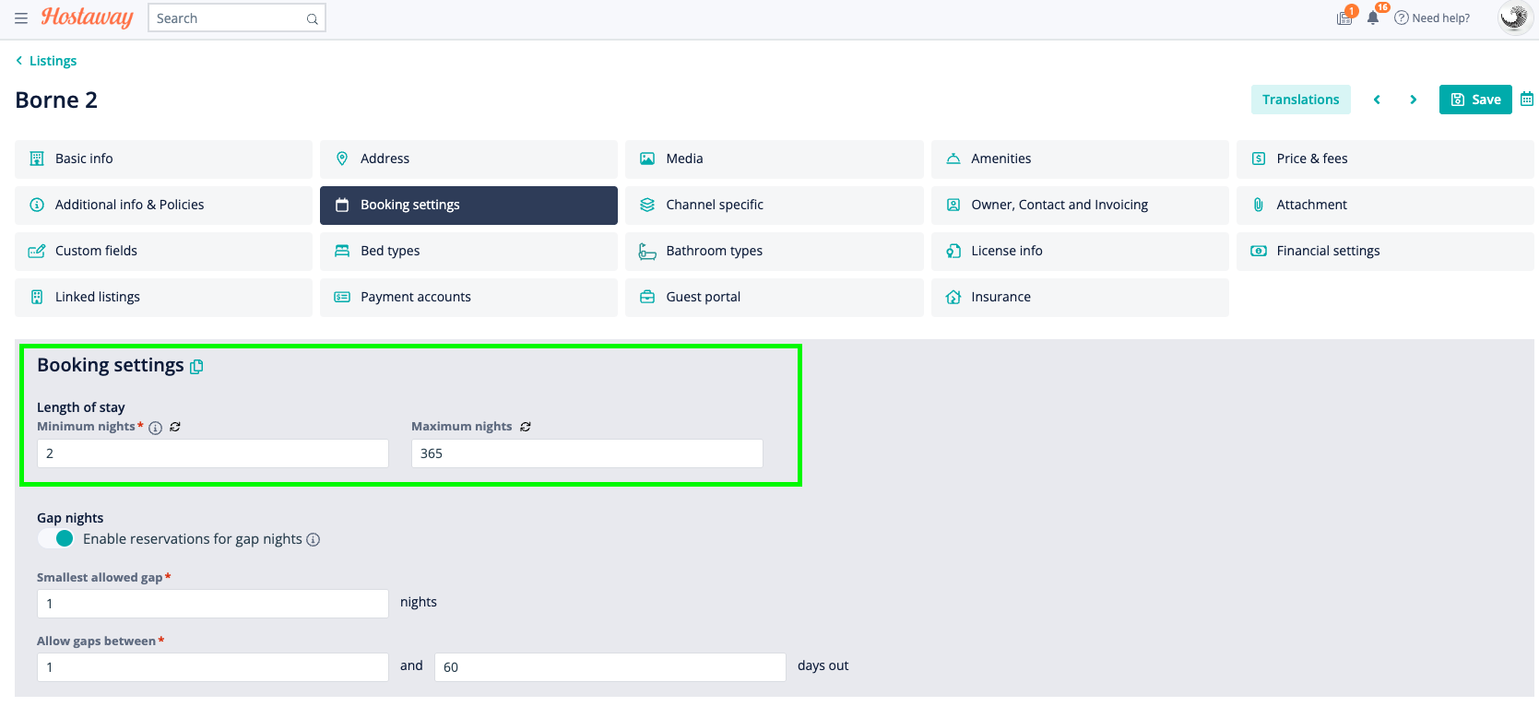Click the Gap nights heading
The image size is (1539, 706).
coord(70,518)
